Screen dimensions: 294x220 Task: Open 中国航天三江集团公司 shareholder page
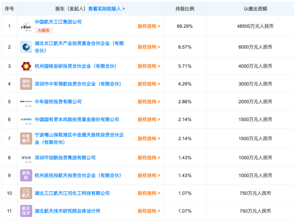(x=58, y=22)
